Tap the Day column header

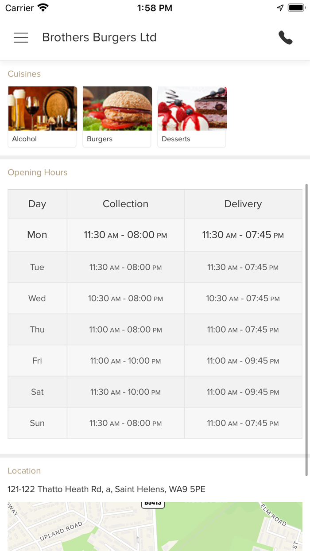[x=37, y=204]
